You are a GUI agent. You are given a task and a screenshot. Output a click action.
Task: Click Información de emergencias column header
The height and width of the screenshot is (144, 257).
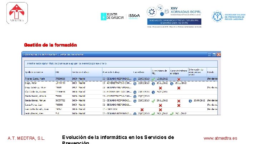[197, 72]
